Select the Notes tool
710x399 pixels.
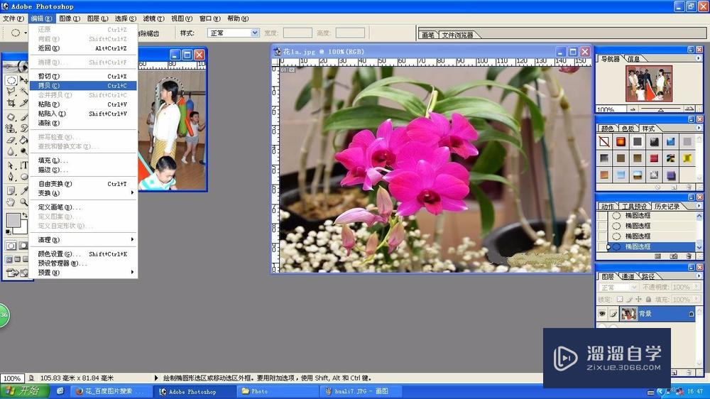tap(11, 191)
